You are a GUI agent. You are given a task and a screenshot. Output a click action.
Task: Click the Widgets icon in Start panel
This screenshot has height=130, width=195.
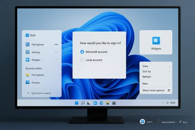[27, 60]
